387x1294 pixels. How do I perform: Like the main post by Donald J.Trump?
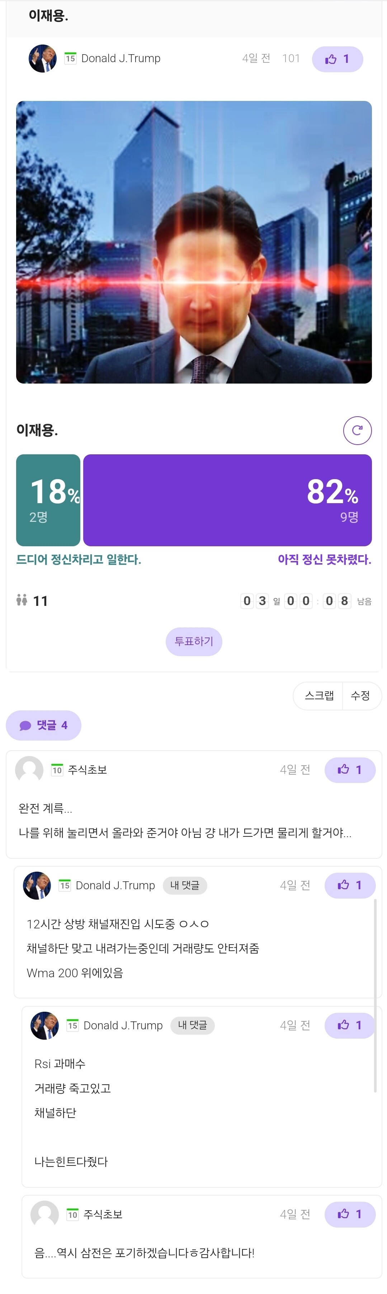click(x=337, y=59)
